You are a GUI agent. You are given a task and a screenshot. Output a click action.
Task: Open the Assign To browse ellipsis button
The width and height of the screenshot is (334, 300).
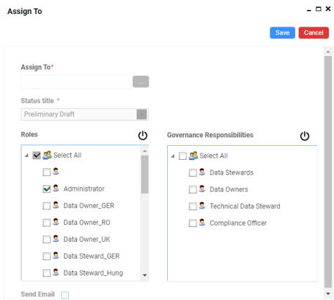(141, 82)
